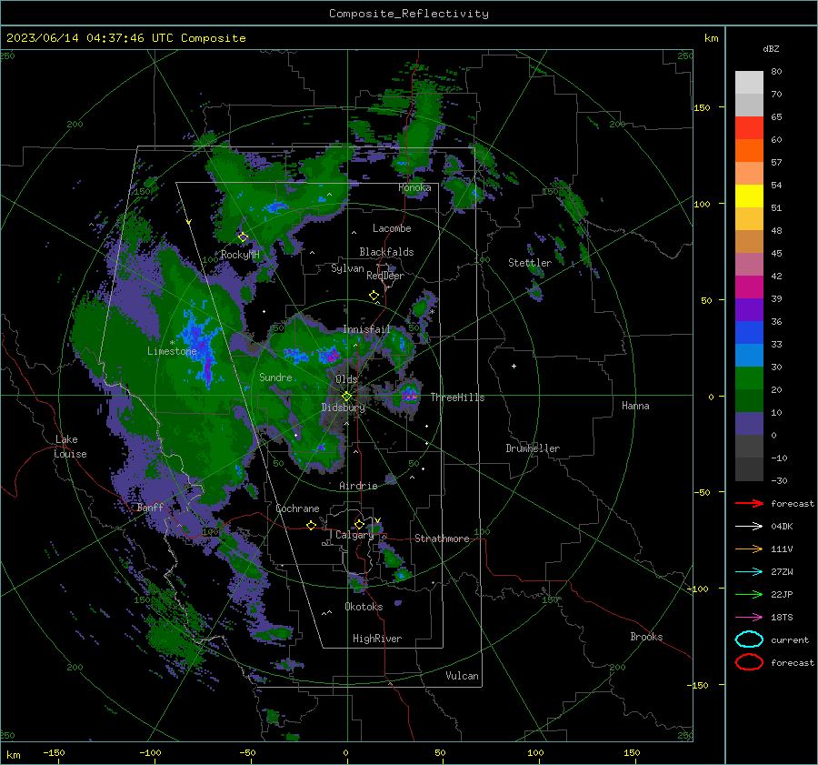This screenshot has width=818, height=765.
Task: Click the RedDeer city label
Action: coord(385,276)
